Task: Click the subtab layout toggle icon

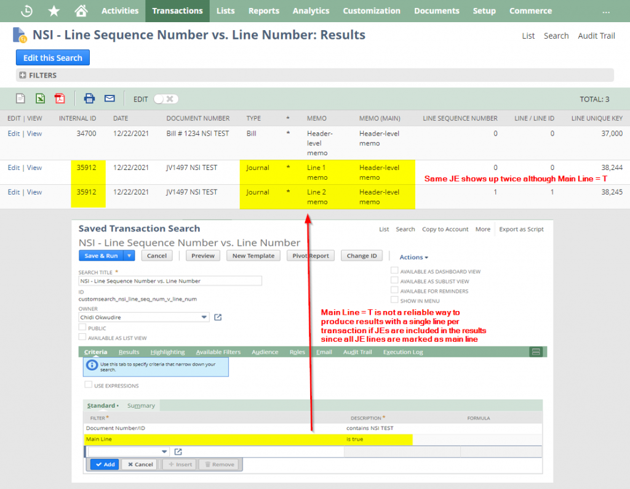Action: tap(536, 352)
